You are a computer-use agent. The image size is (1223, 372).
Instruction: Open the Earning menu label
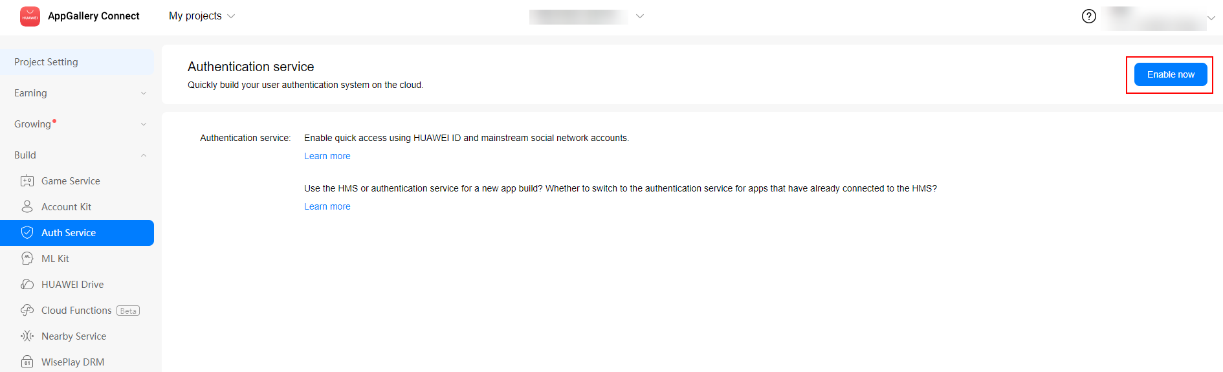[x=30, y=93]
